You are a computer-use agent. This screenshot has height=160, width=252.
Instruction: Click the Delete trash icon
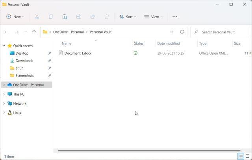[107, 17]
